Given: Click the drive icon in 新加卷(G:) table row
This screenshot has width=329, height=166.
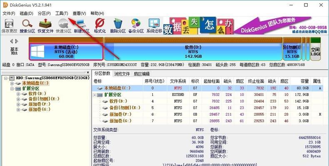Looking at the screenshot, I should (x=105, y=121).
